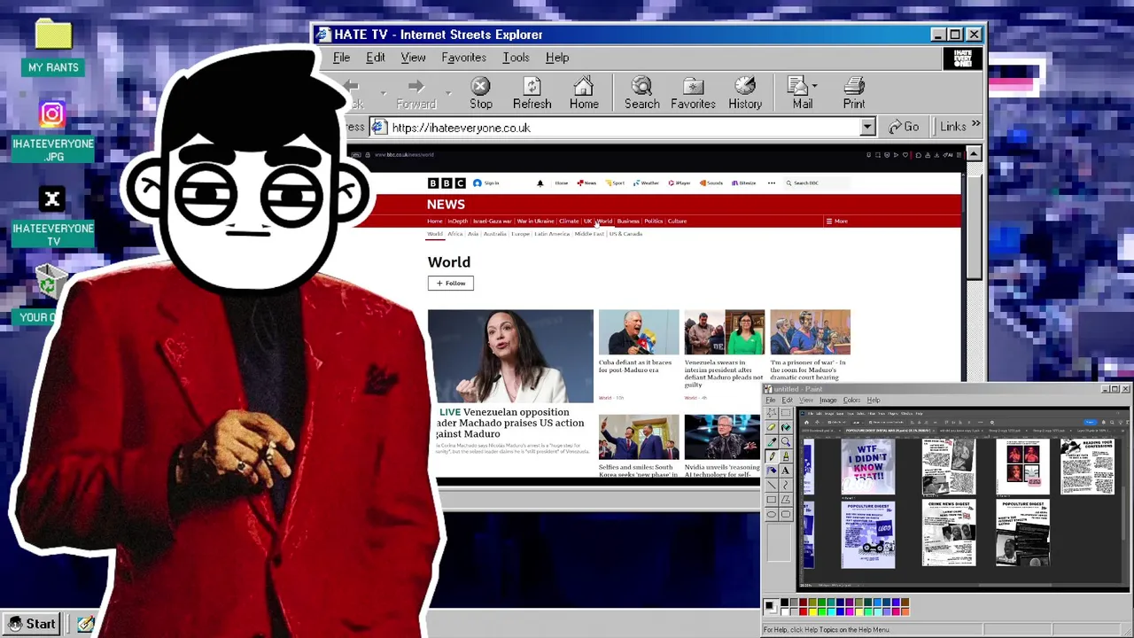This screenshot has width=1134, height=638.
Task: Open the Image menu in Paint
Action: (827, 400)
